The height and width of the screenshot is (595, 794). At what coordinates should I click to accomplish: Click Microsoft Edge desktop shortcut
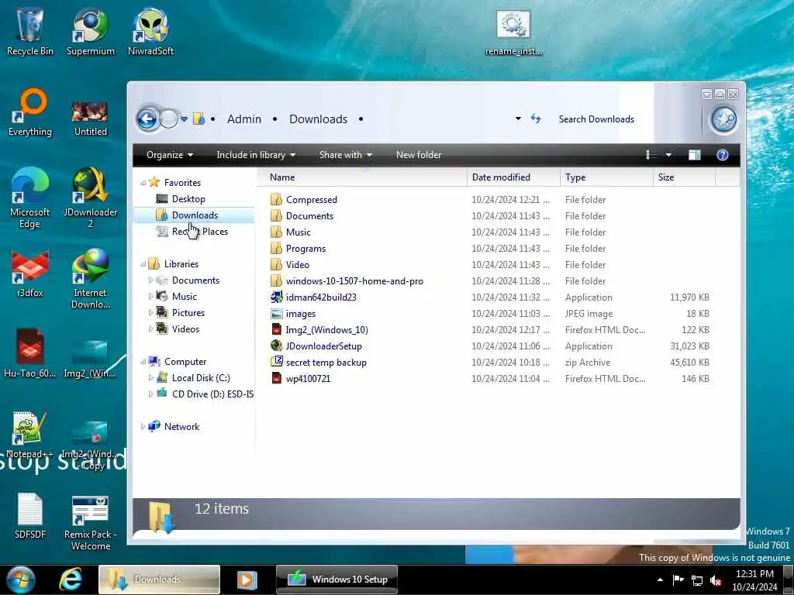click(30, 198)
